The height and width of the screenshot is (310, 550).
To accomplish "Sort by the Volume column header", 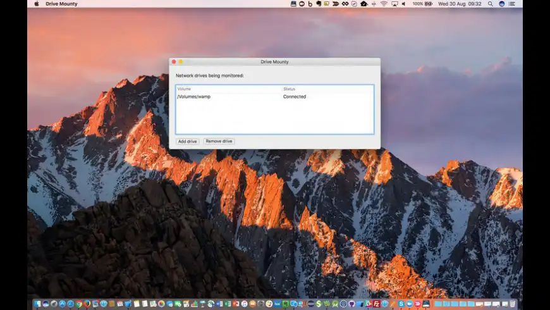I will point(228,89).
